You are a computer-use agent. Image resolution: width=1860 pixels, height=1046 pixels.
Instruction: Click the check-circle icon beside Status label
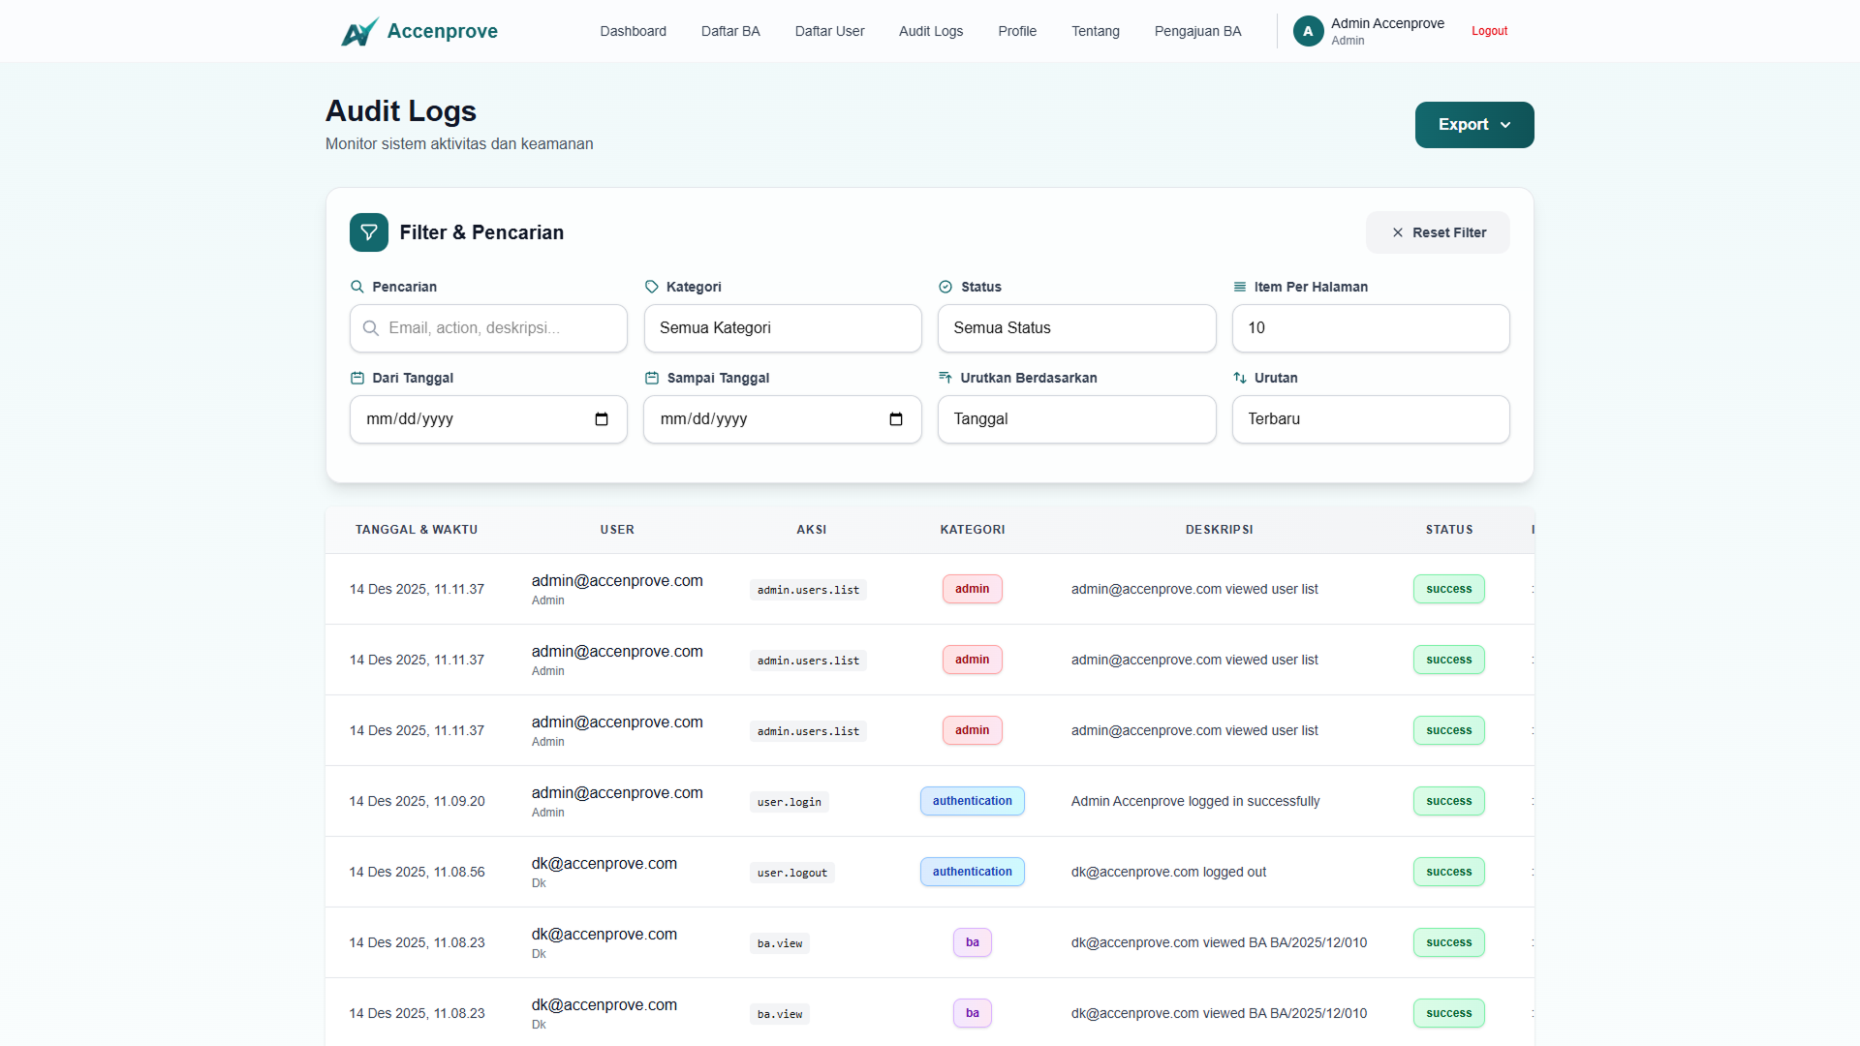(945, 286)
